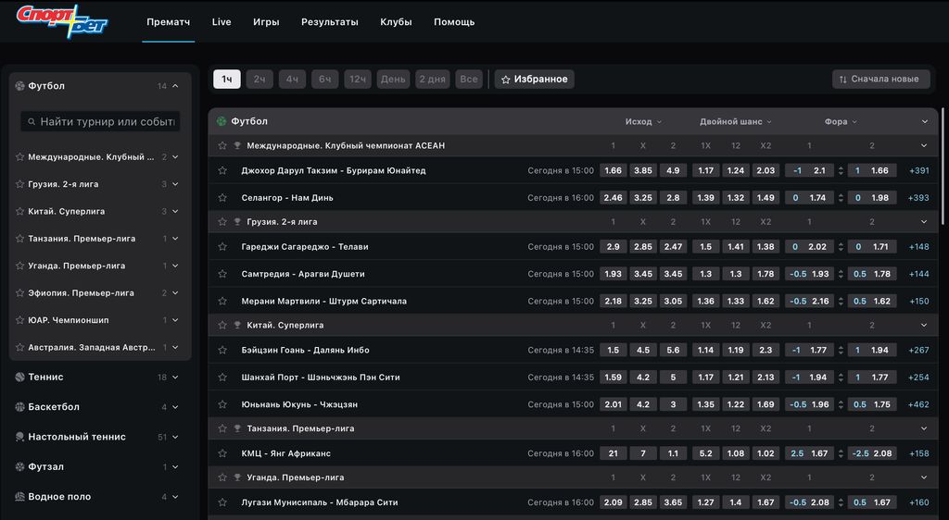Click the table tennis icon beside Настольный теннис
949x520 pixels.
[x=20, y=437]
